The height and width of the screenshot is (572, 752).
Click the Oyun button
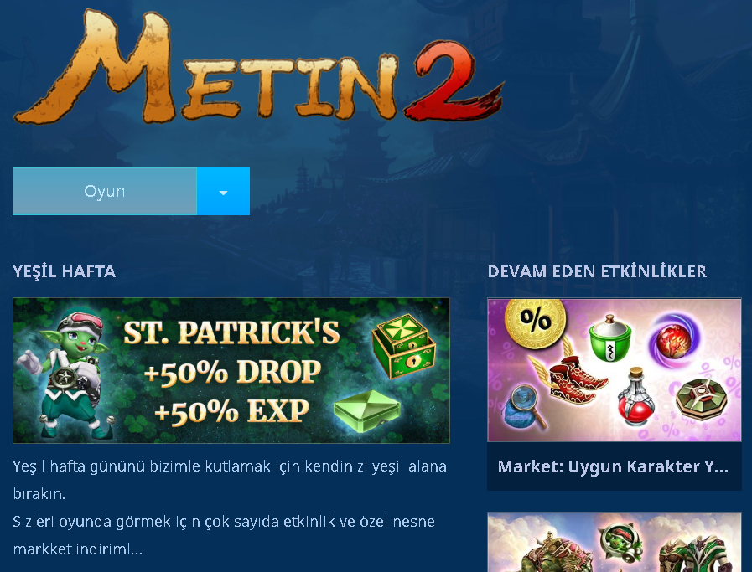click(x=105, y=191)
